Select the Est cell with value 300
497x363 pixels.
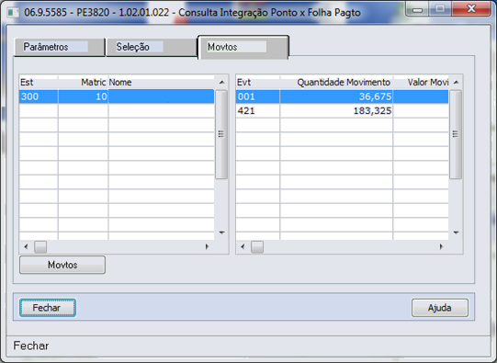(39, 96)
